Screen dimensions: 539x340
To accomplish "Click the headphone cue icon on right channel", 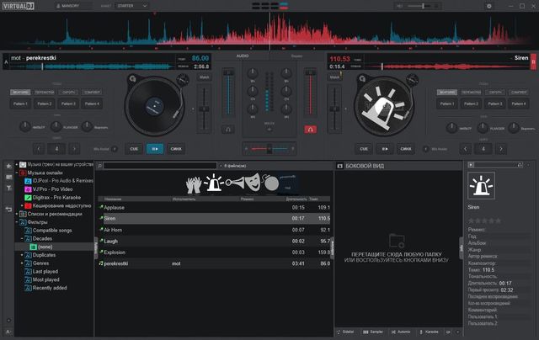I will pyautogui.click(x=311, y=130).
